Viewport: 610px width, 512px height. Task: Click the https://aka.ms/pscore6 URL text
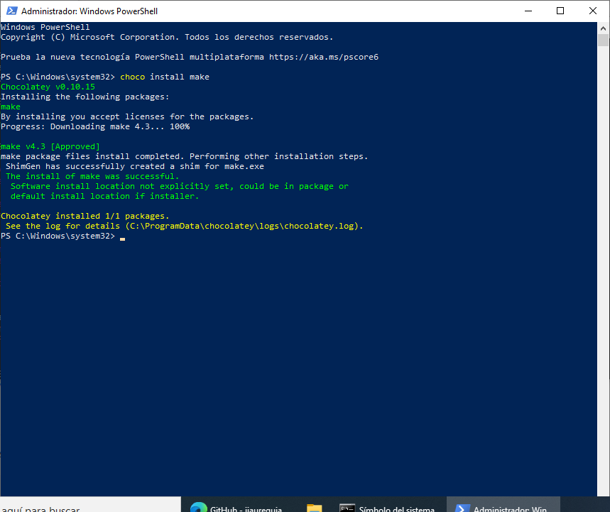[x=324, y=57]
